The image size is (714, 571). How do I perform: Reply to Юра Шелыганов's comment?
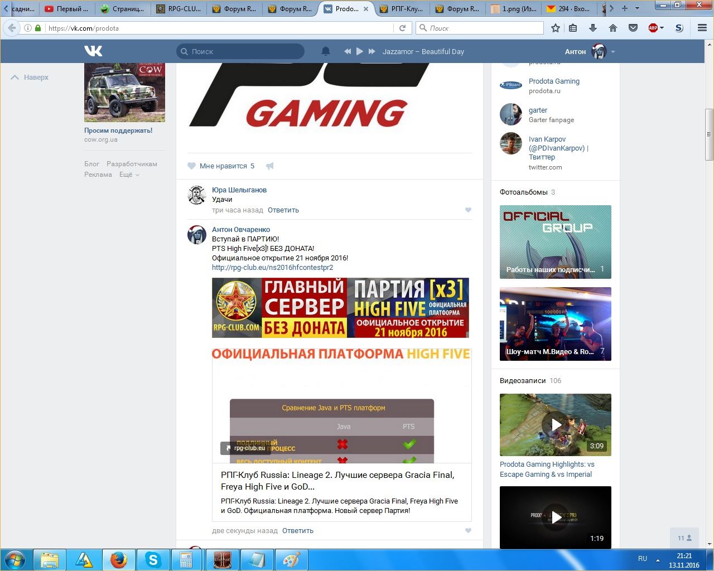[283, 210]
